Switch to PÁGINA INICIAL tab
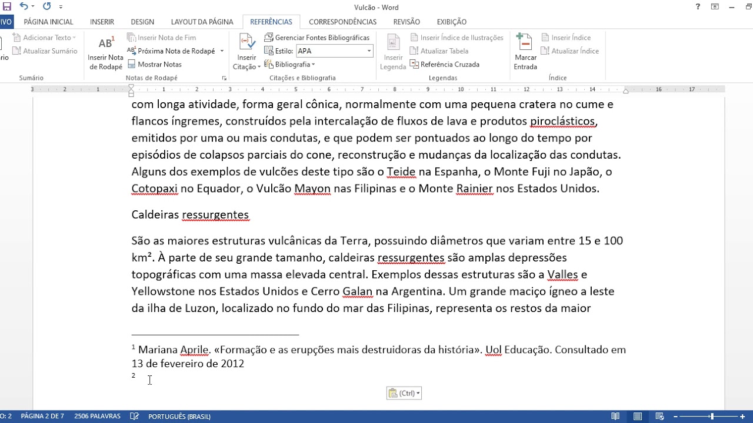753x423 pixels. tap(48, 22)
